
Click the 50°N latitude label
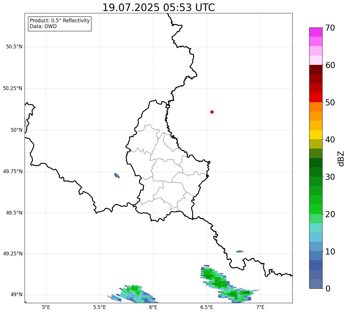point(17,130)
